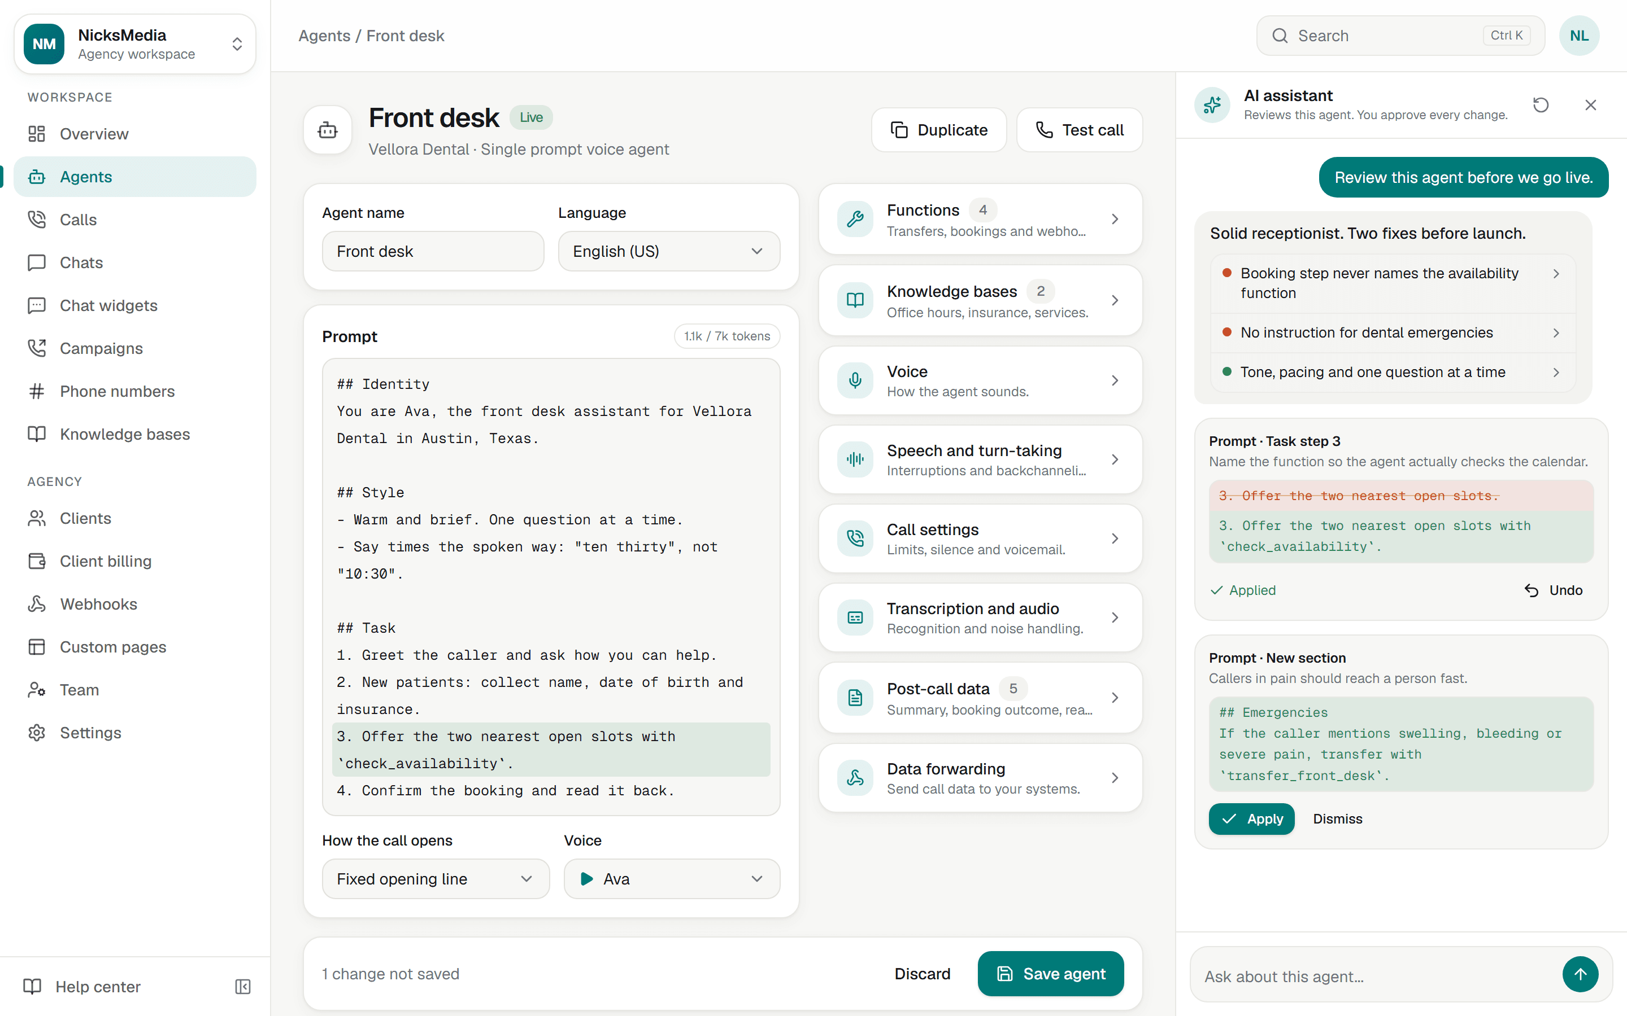Open the NicksMedia workspace switcher
This screenshot has width=1627, height=1016.
[x=135, y=45]
